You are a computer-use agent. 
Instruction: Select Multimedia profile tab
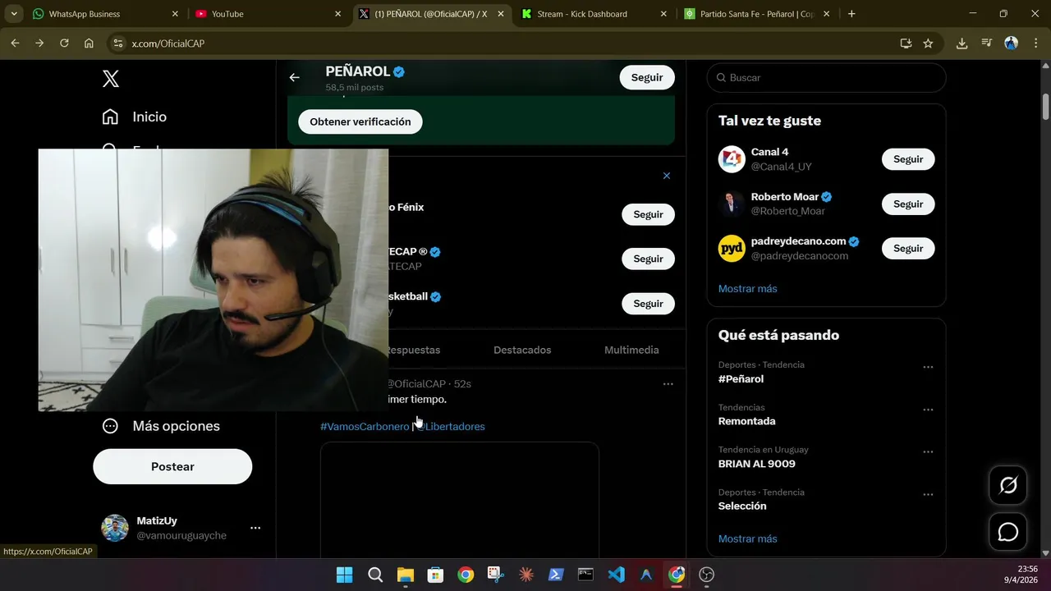[x=631, y=350]
